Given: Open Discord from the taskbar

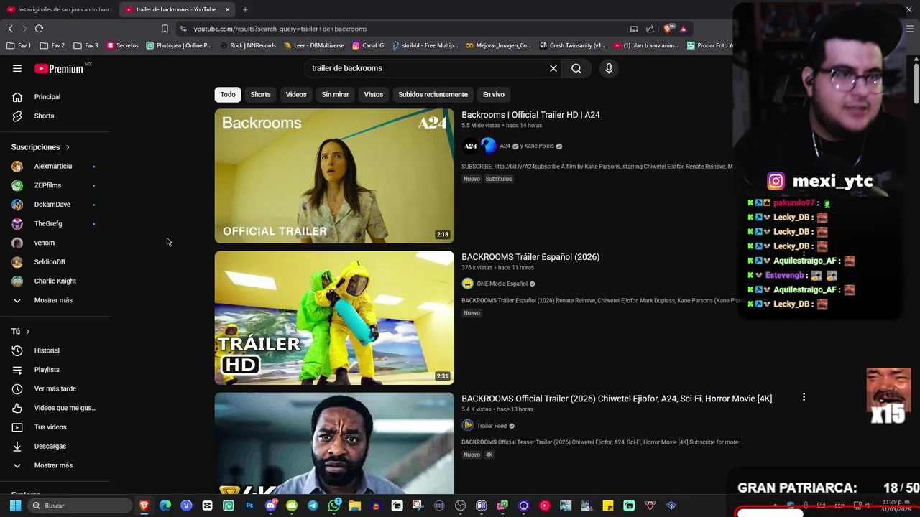Looking at the screenshot, I should click(271, 506).
